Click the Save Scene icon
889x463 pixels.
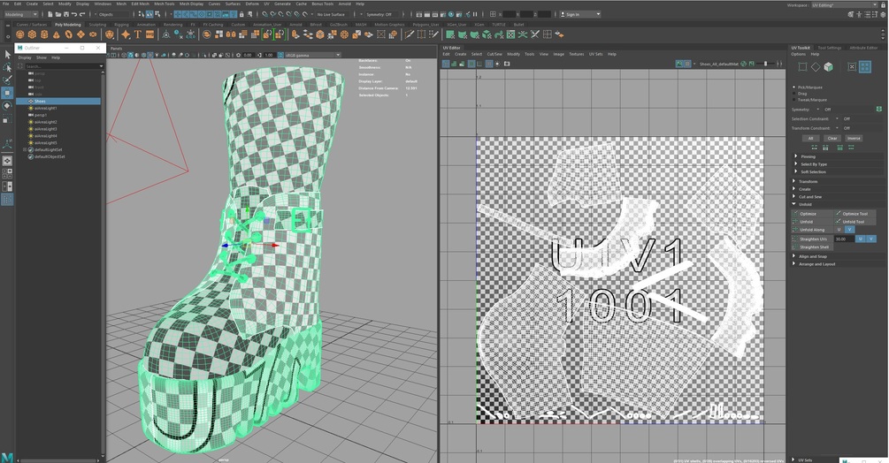point(66,14)
